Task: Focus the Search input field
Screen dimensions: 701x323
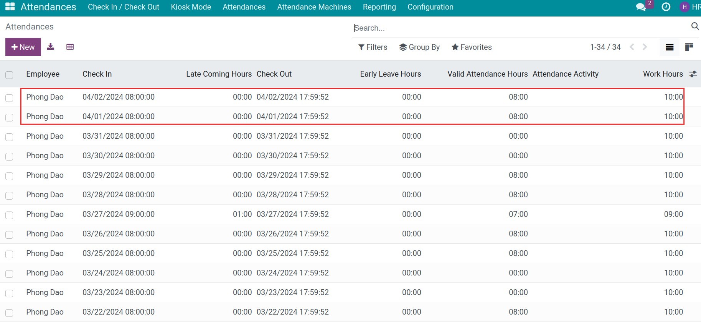Action: tap(520, 28)
